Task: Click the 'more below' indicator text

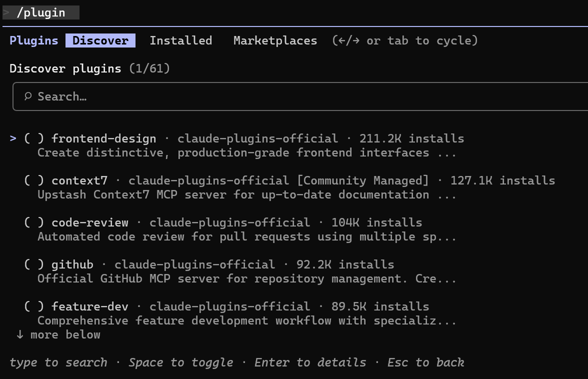Action: coord(65,334)
